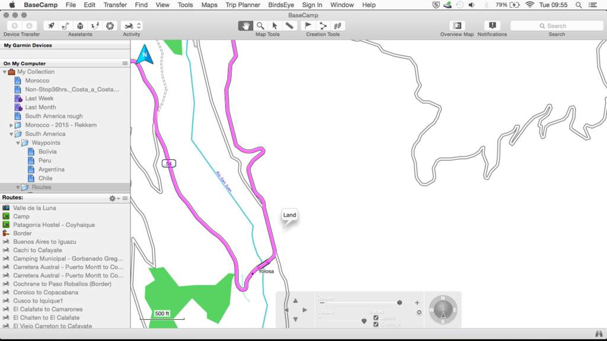Collapse the My Collection tree
The height and width of the screenshot is (341, 607).
click(5, 72)
